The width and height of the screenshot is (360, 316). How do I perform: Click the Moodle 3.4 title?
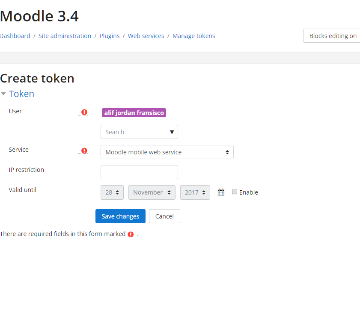39,16
